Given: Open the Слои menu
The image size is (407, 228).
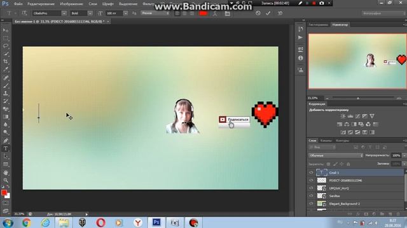Looking at the screenshot, I should tap(93, 4).
